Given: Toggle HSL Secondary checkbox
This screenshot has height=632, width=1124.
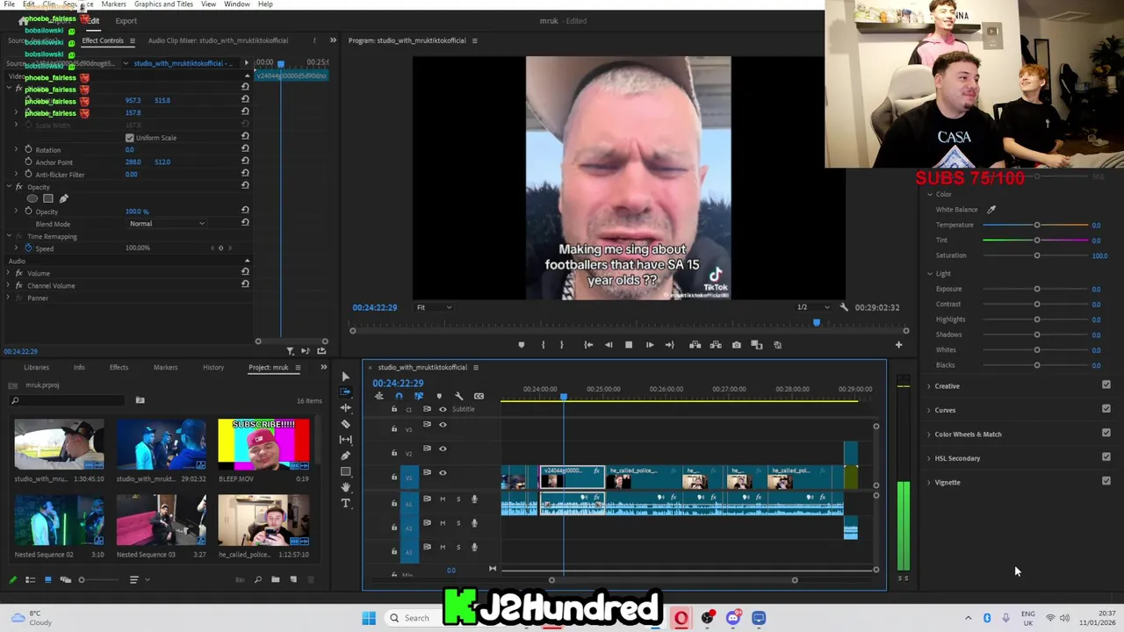Looking at the screenshot, I should (x=1106, y=457).
